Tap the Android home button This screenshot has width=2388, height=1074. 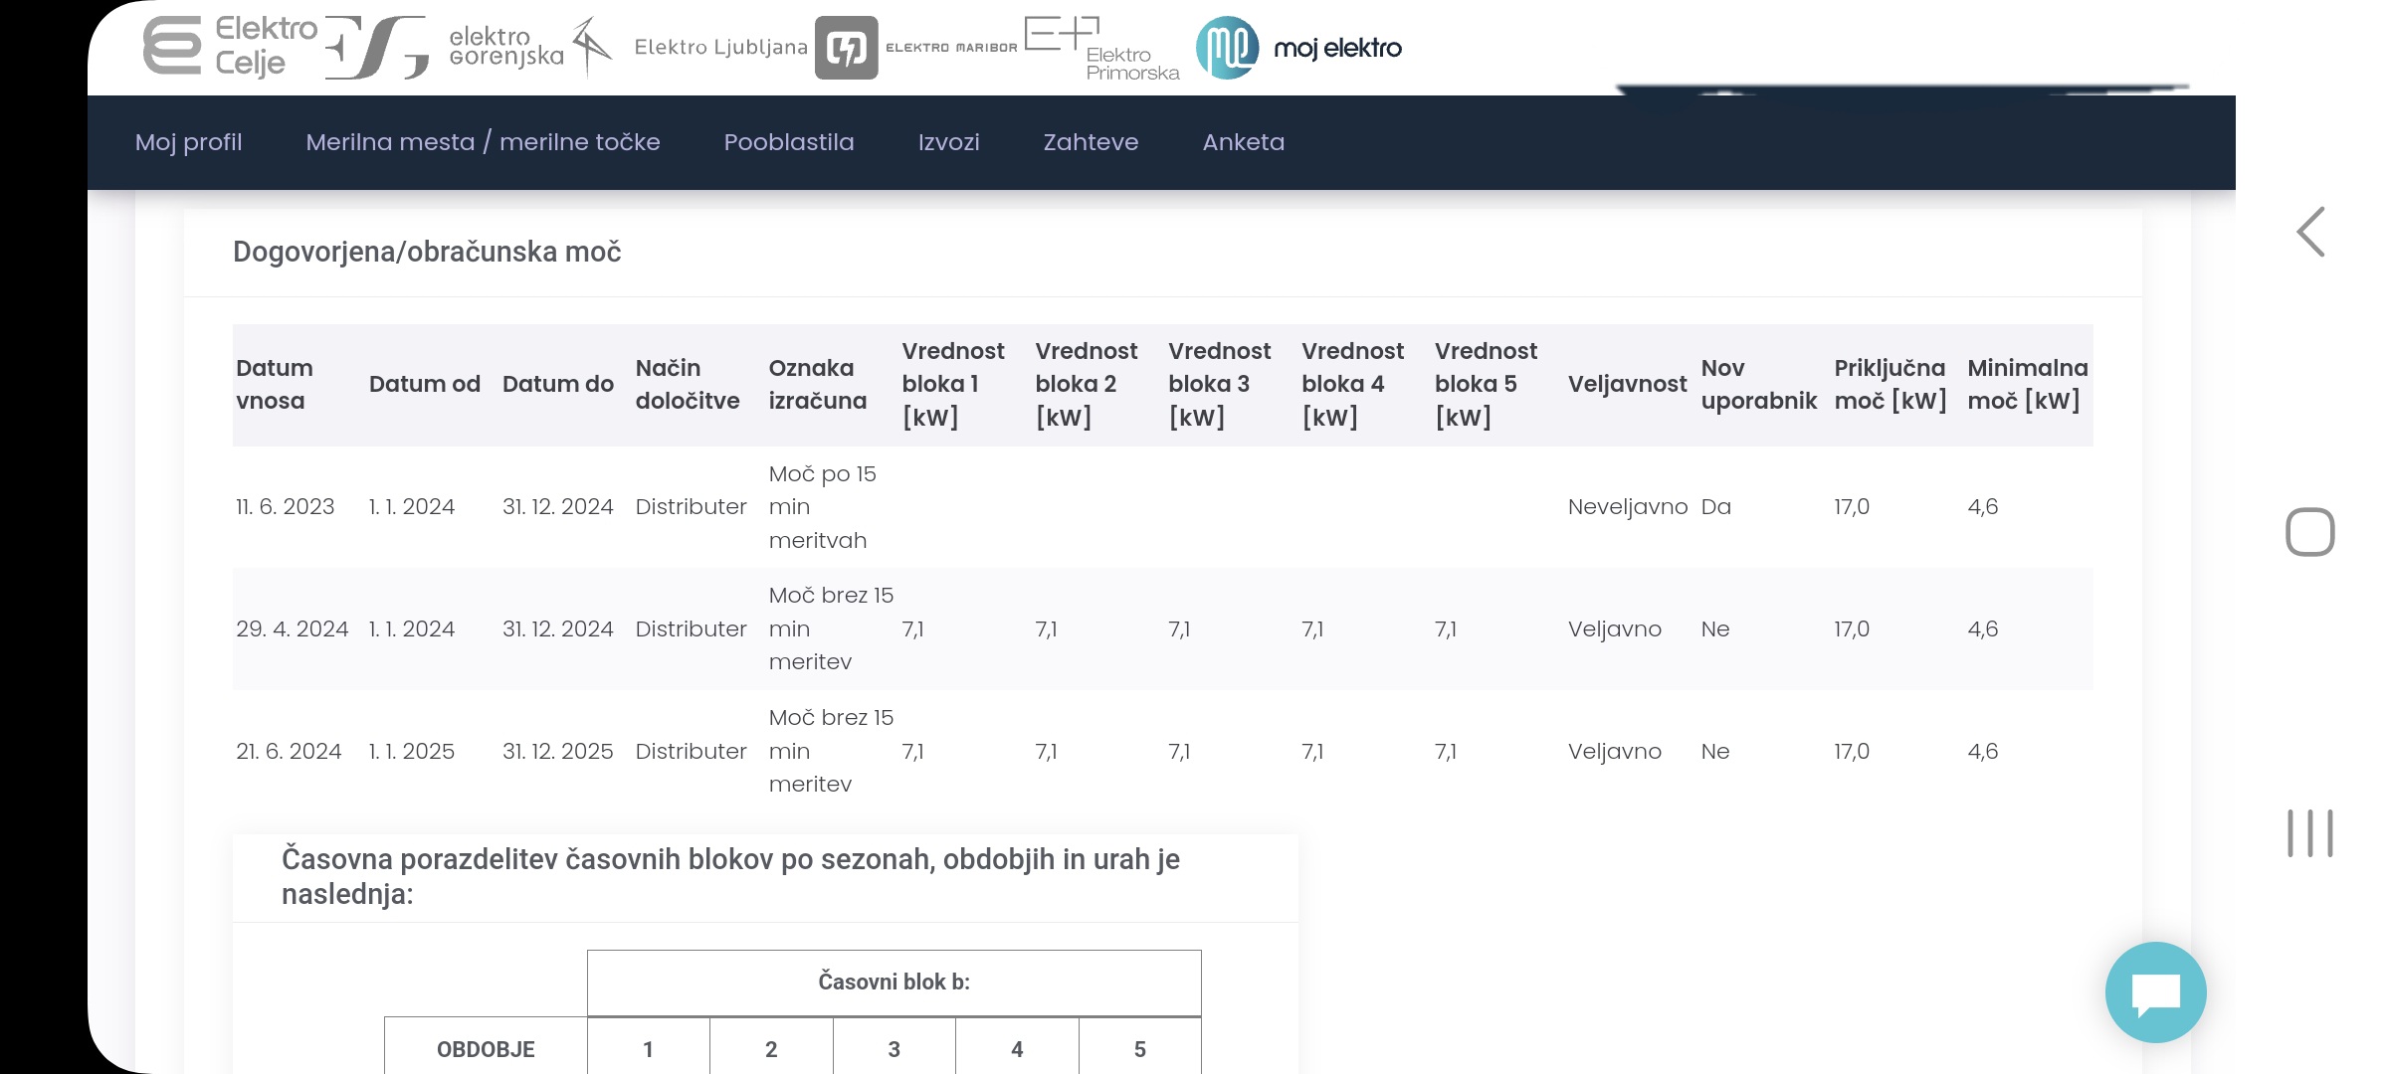point(2310,532)
